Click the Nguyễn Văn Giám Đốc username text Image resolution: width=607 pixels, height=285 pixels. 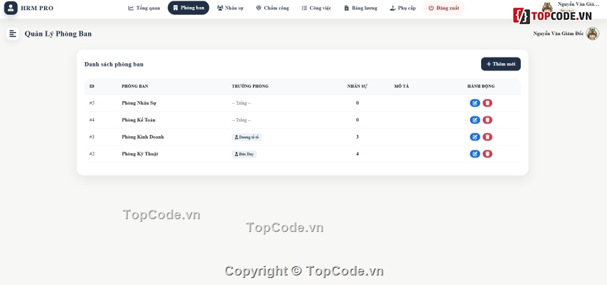(x=558, y=34)
